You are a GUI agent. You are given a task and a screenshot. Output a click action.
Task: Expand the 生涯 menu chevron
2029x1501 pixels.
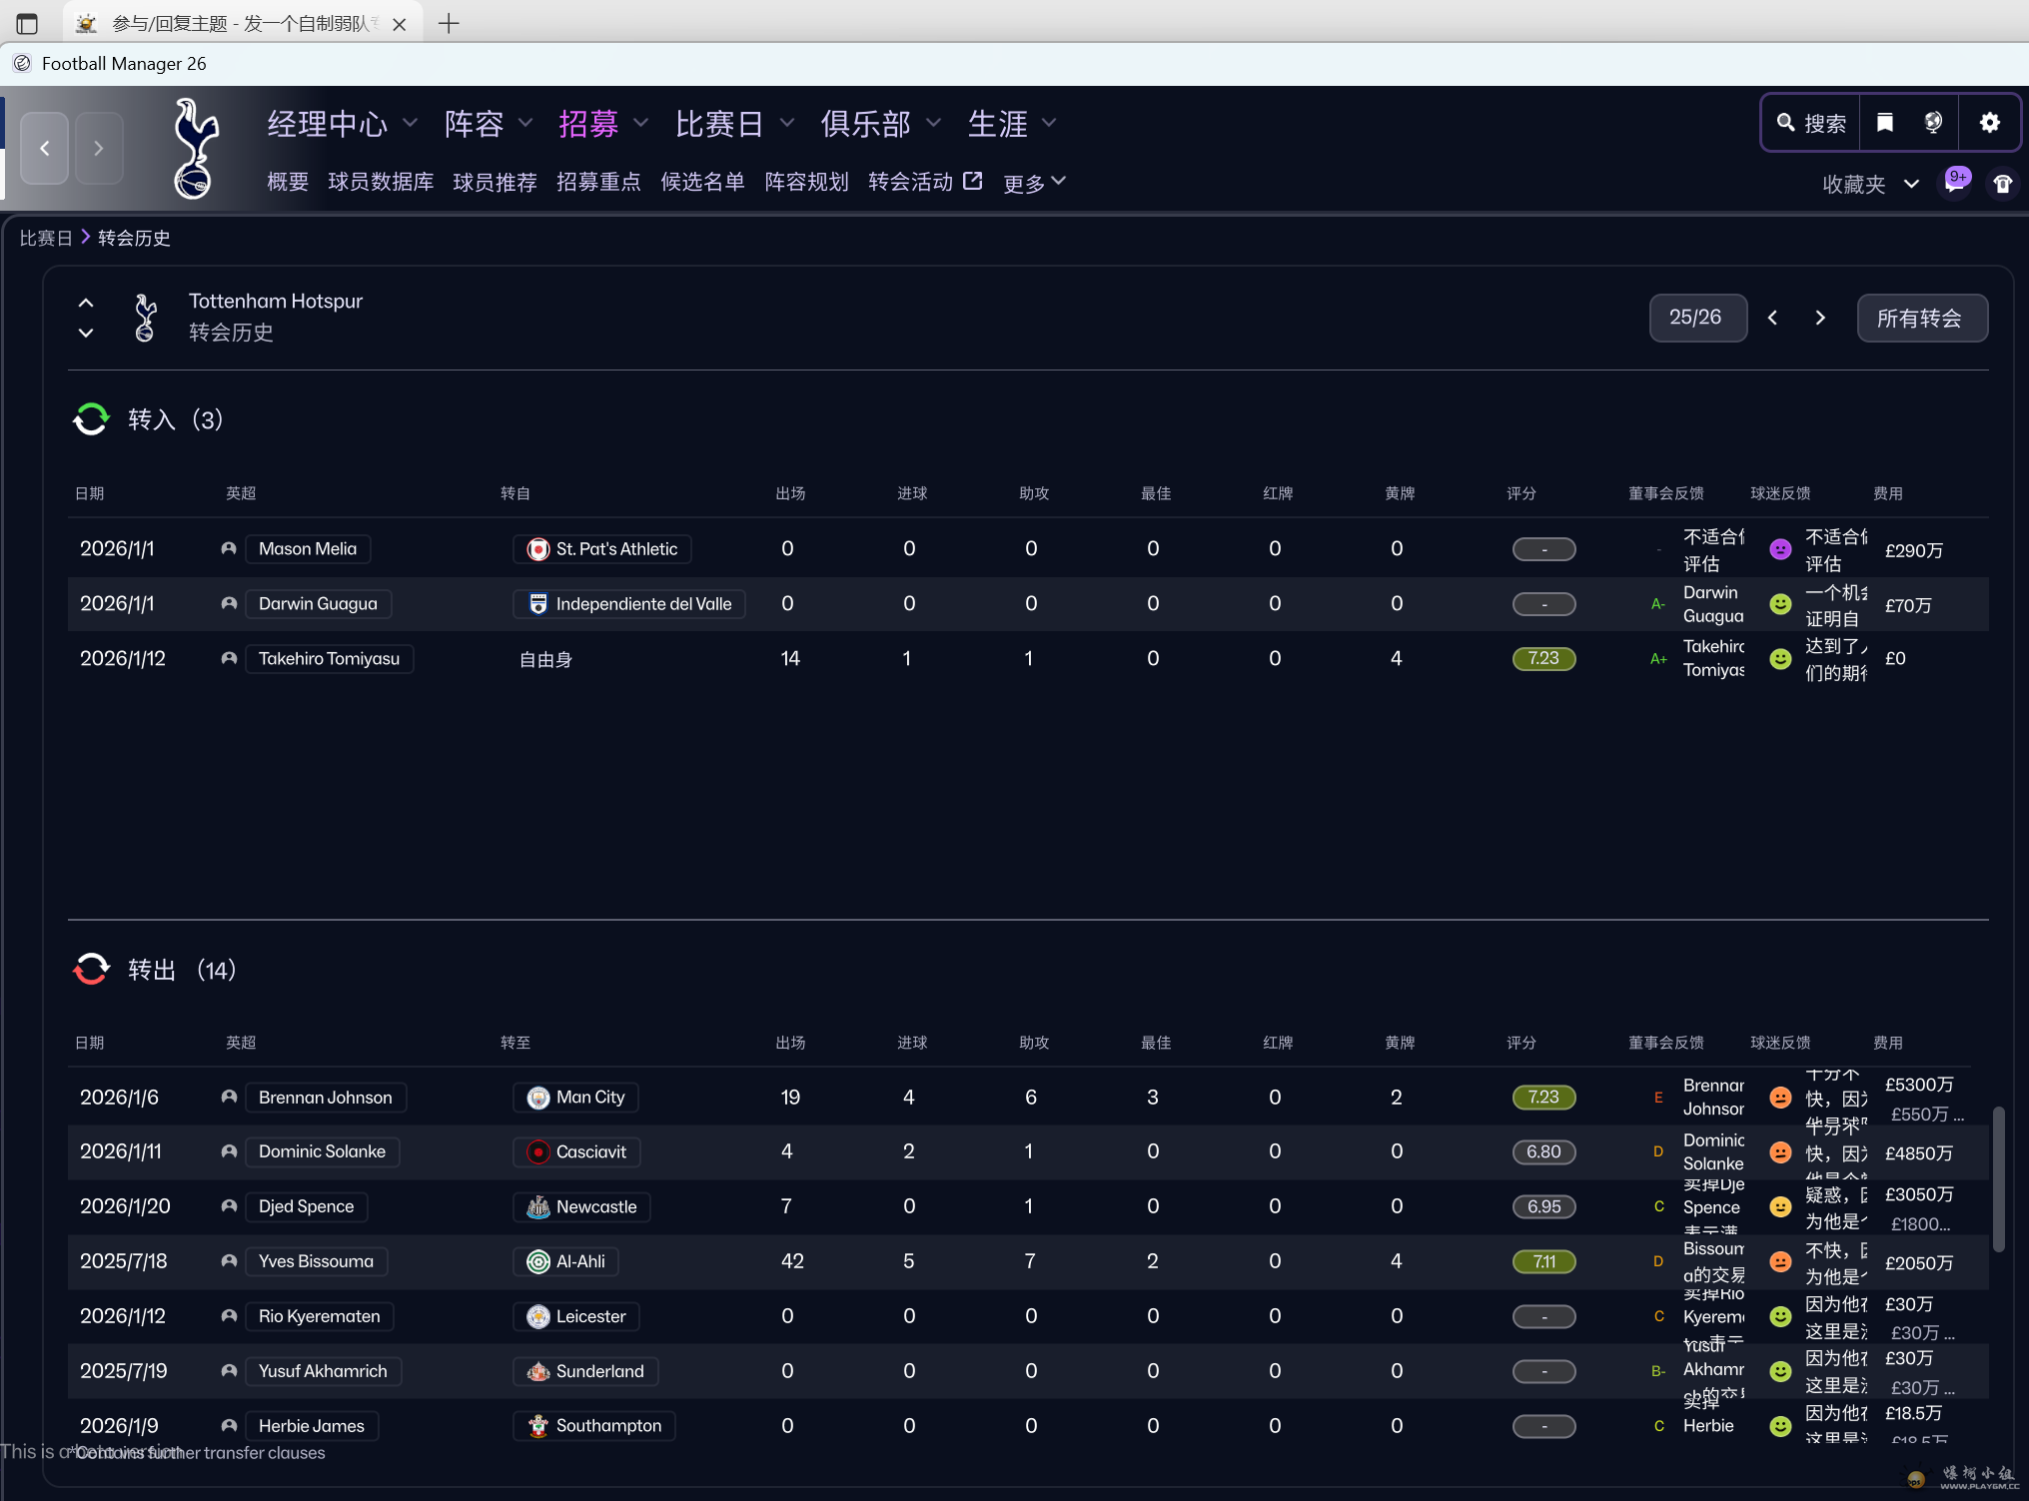pyautogui.click(x=1048, y=122)
